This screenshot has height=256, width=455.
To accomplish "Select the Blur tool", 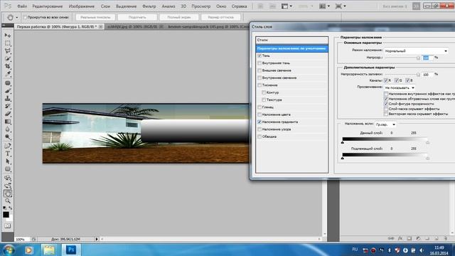I will coord(8,129).
